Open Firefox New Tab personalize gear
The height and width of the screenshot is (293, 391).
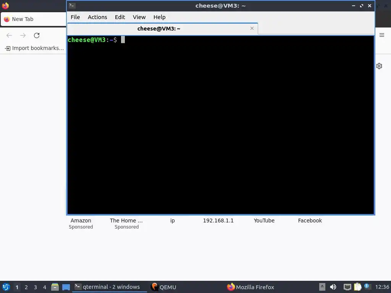[379, 66]
